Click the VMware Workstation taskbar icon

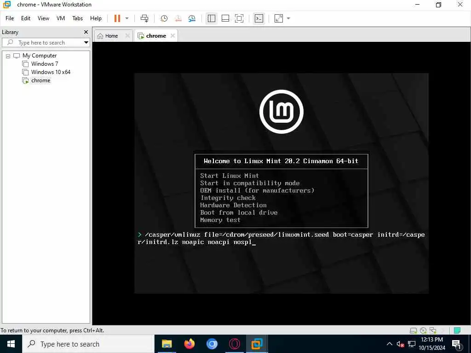(x=257, y=344)
